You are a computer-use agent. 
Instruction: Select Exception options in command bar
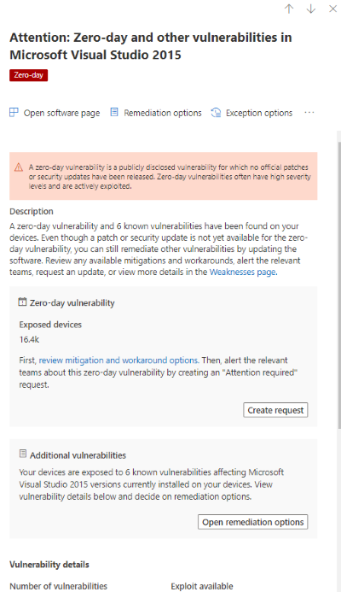259,113
